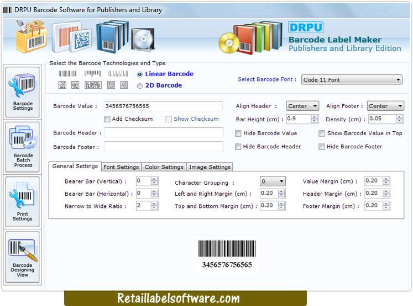The width and height of the screenshot is (413, 306).
Task: Open Print Settings from the sidebar
Action: point(22,202)
